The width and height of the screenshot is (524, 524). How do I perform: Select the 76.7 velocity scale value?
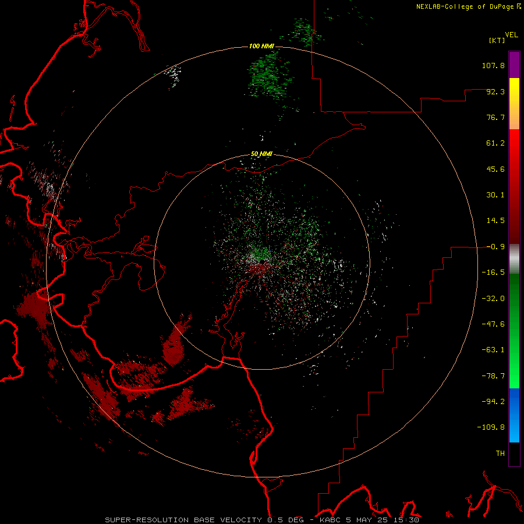pos(495,117)
